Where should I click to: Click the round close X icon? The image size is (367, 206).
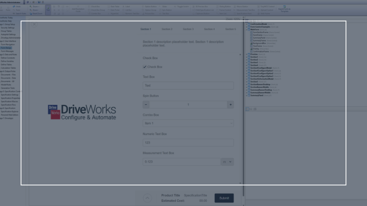34,24
